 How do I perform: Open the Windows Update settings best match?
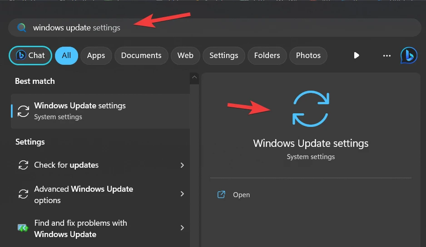[100, 111]
